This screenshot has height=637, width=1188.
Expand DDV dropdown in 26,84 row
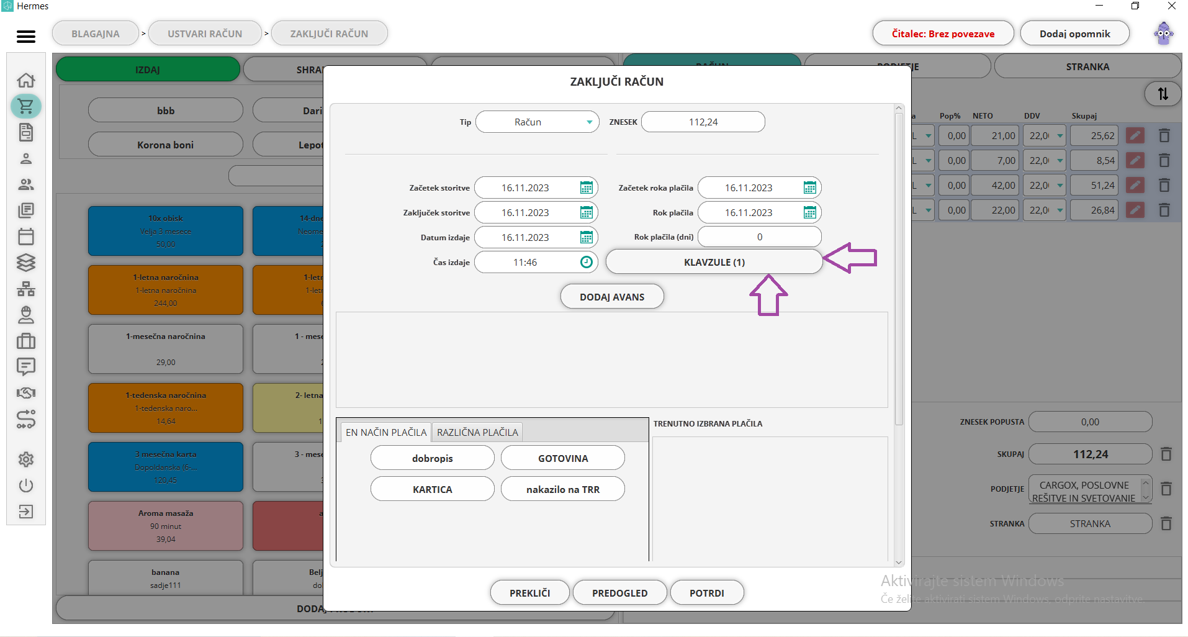click(1060, 210)
